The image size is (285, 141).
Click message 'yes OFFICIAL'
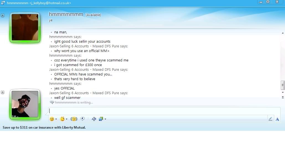point(64,88)
